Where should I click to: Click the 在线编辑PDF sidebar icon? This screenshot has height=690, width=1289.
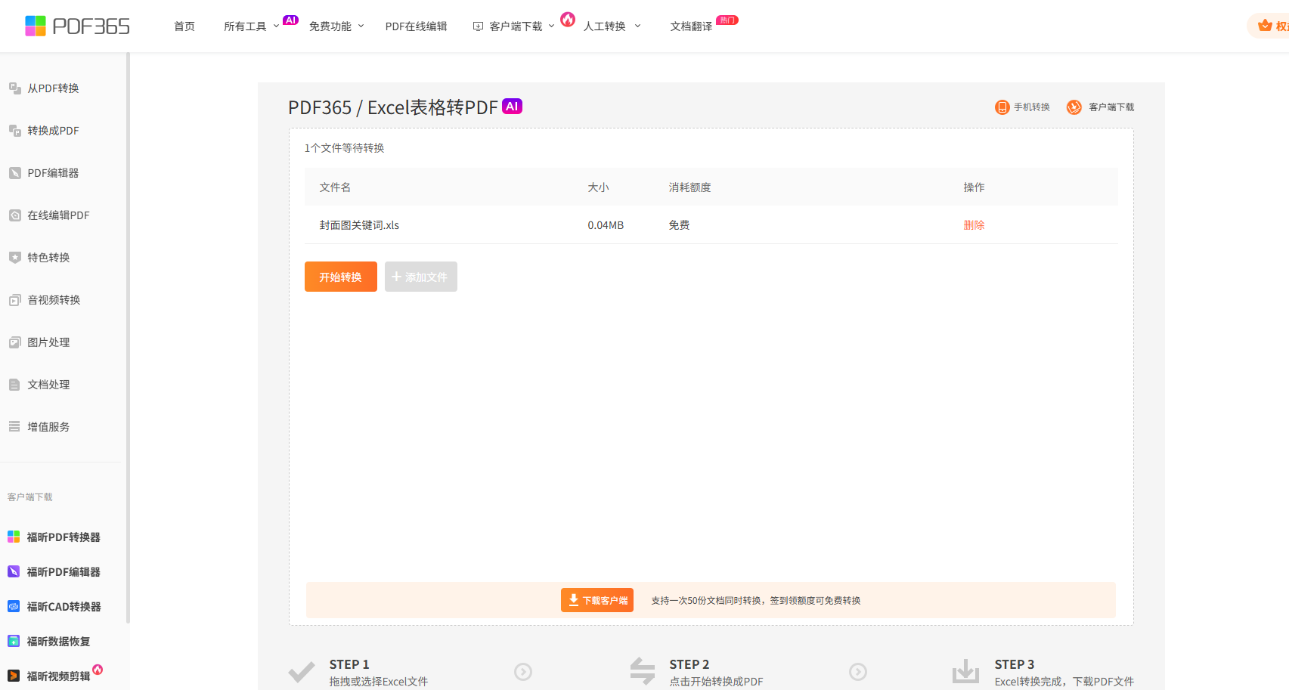tap(14, 215)
